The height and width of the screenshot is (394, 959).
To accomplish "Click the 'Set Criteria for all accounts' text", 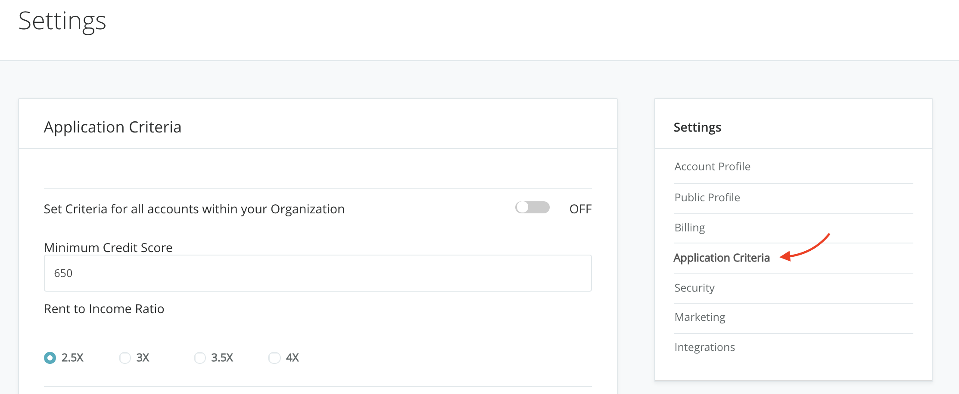I will pos(194,209).
